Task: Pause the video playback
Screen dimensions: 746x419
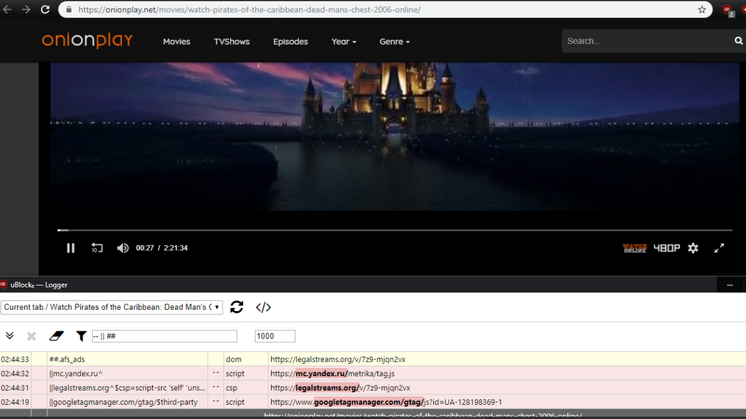Action: pyautogui.click(x=71, y=248)
